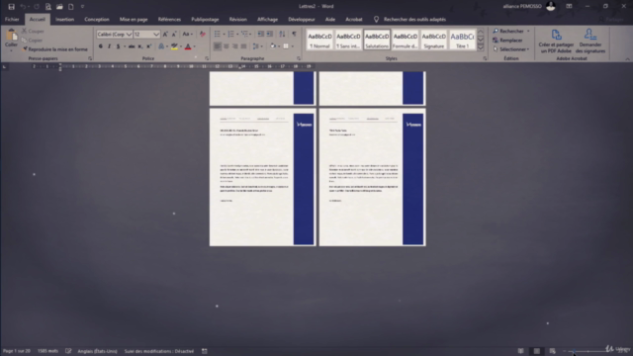Image resolution: width=633 pixels, height=356 pixels.
Task: Apply the Titre 1 style
Action: pos(462,40)
